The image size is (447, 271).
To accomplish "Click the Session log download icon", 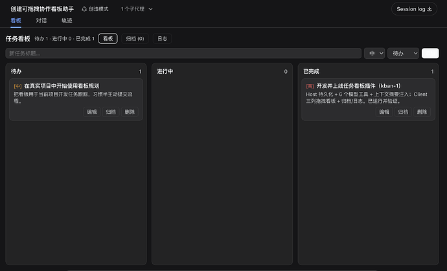I will [x=430, y=9].
